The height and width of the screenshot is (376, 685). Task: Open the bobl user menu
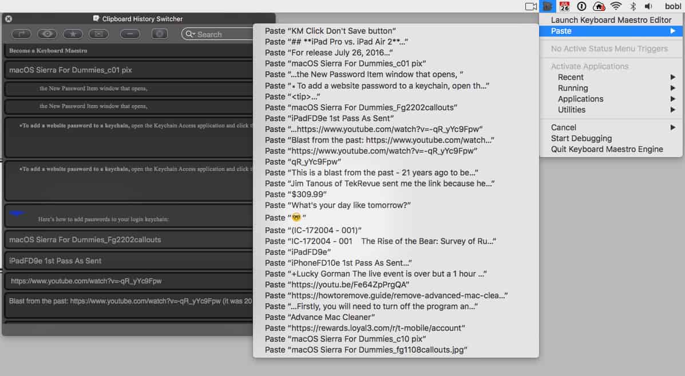point(673,6)
